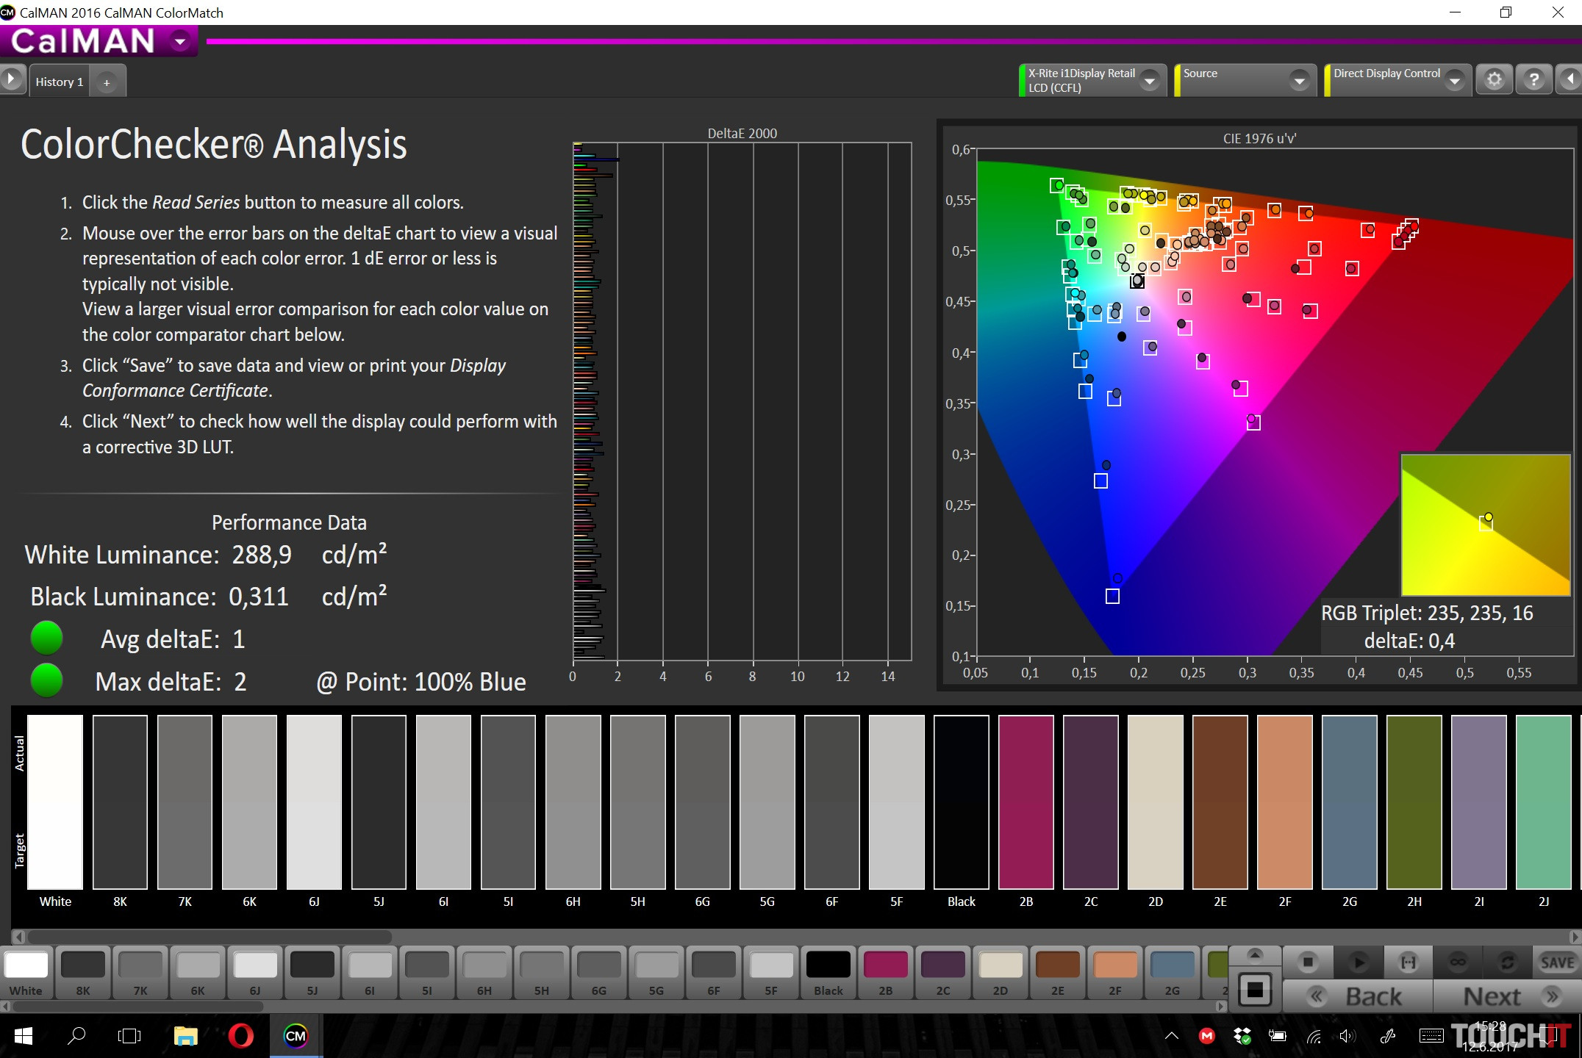
Task: Open the CalMAN main menu dropdown
Action: (180, 41)
